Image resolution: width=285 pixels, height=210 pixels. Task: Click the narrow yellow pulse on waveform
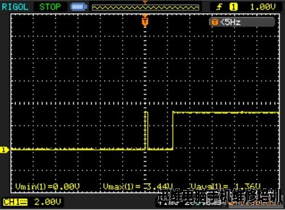pos(146,131)
